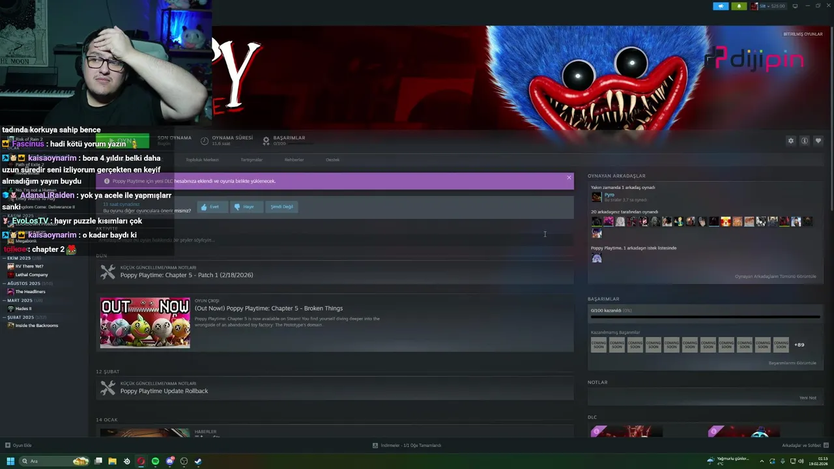This screenshot has height=469, width=834.
Task: Open Poppy Playtime Update Rollback notes
Action: pyautogui.click(x=164, y=391)
